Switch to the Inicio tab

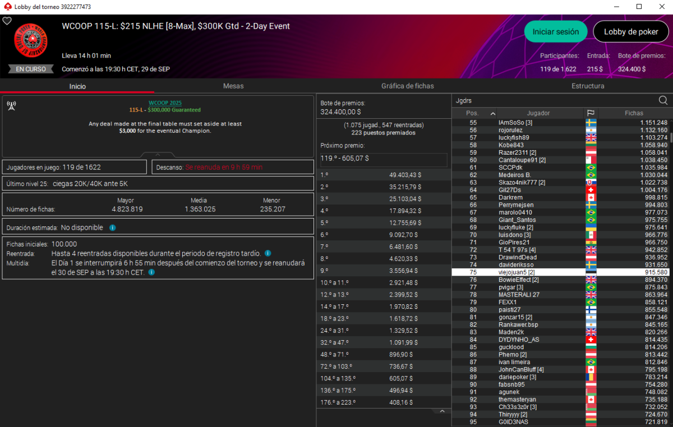click(77, 86)
